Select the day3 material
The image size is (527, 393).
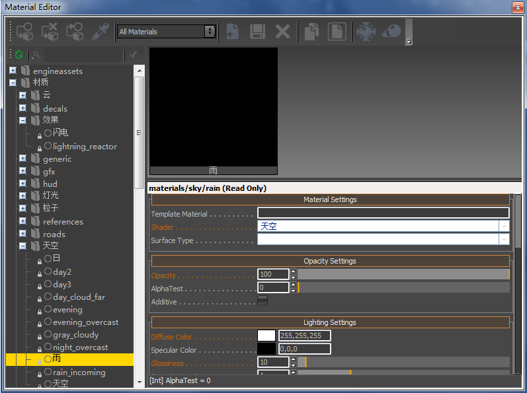coord(62,284)
